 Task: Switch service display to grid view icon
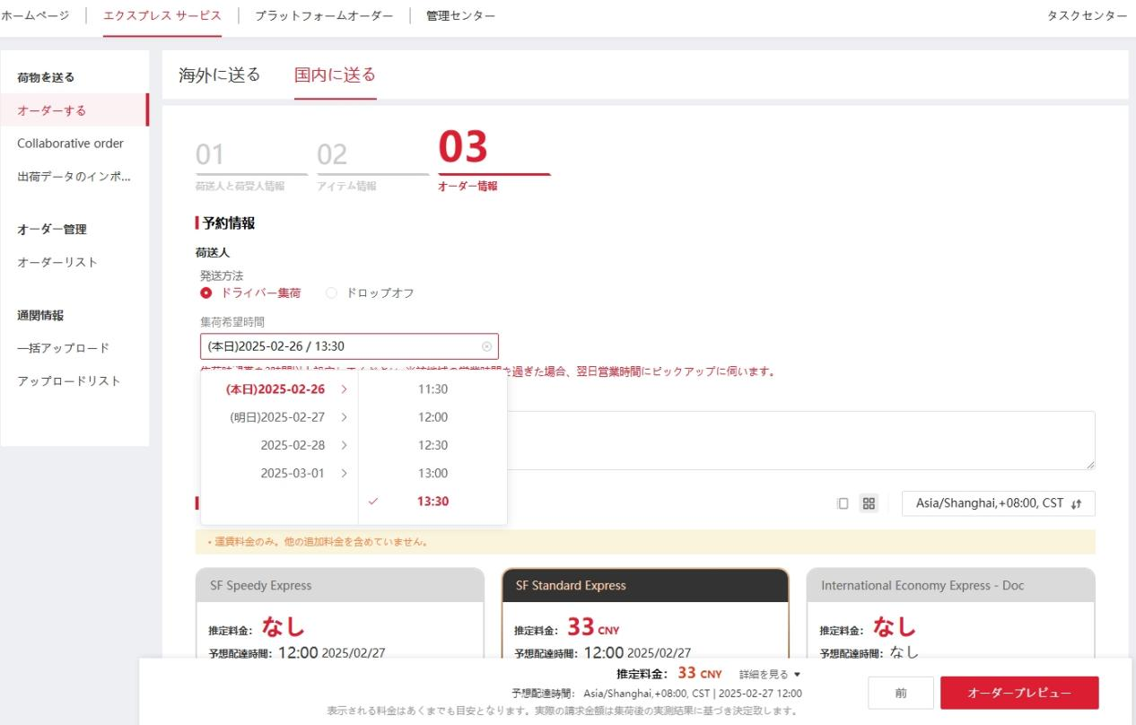[x=868, y=503]
